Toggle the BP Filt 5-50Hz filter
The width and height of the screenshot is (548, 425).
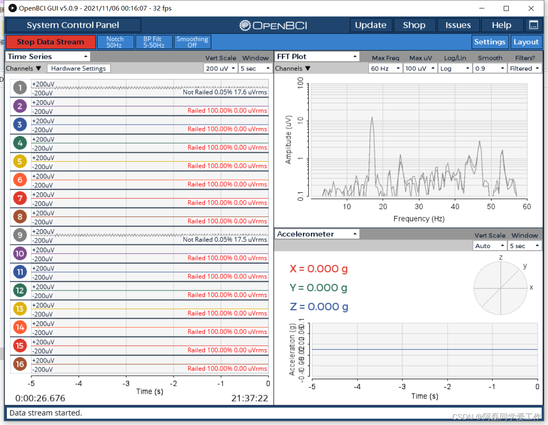tap(154, 42)
